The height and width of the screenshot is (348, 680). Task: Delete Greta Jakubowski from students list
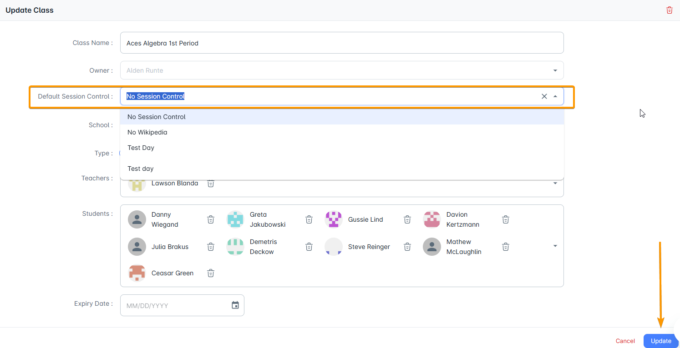point(309,219)
